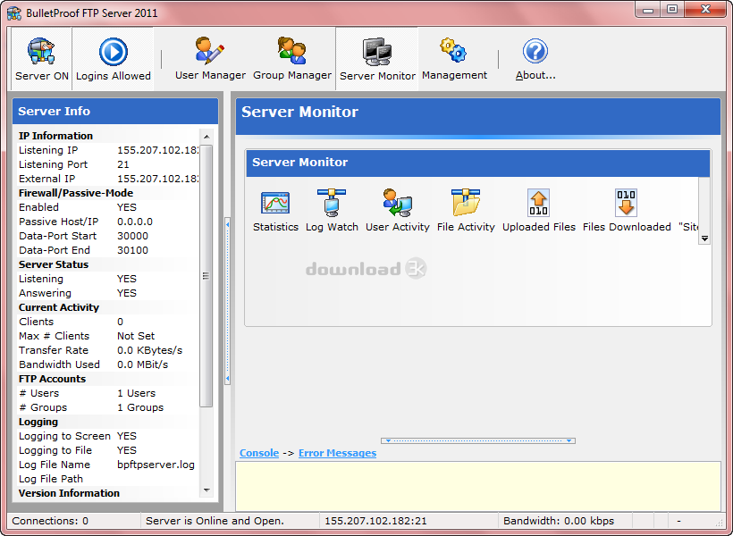Click in the console output area

(477, 486)
